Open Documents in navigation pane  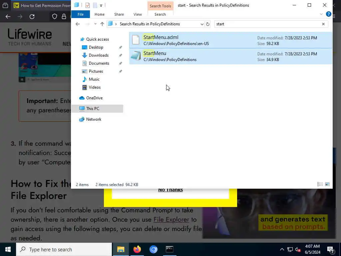99,63
